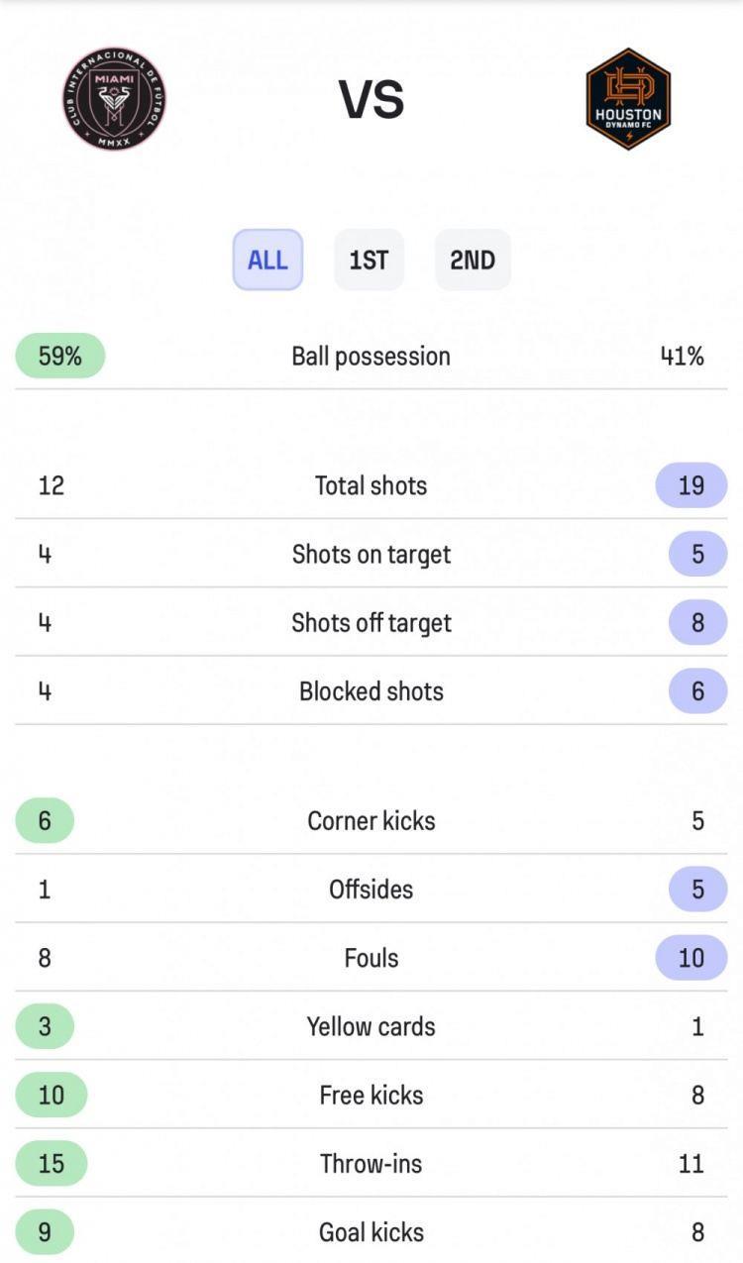Tap the 41% possession value
This screenshot has height=1263, width=743.
[x=683, y=356]
